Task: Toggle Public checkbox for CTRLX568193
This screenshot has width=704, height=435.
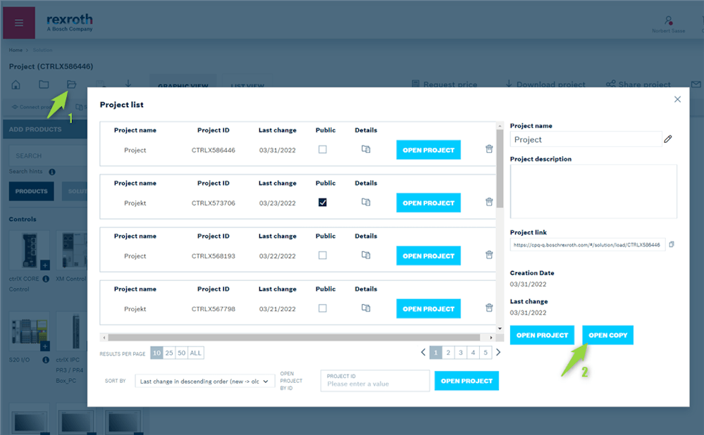Action: 322,256
